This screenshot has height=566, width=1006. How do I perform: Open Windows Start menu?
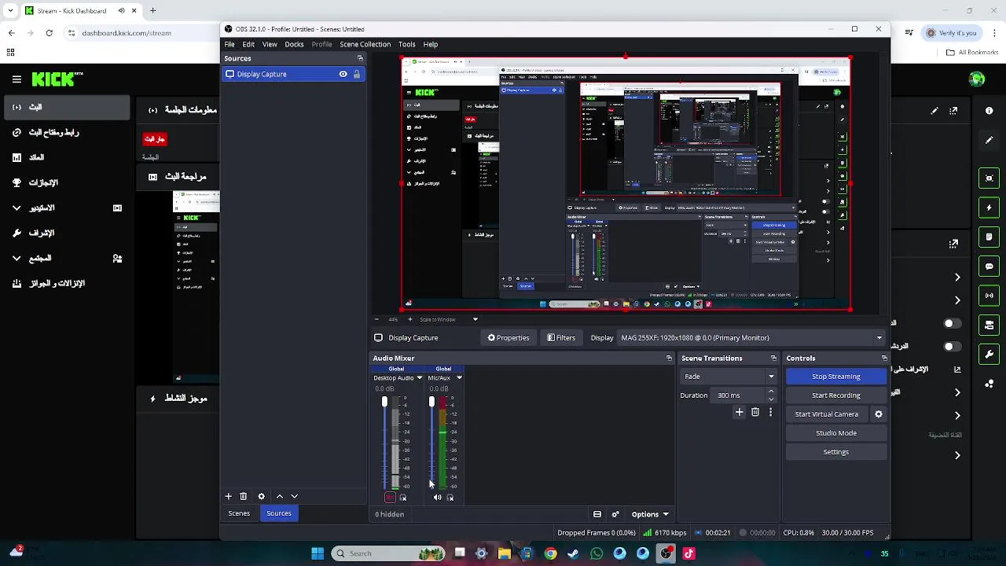point(318,553)
